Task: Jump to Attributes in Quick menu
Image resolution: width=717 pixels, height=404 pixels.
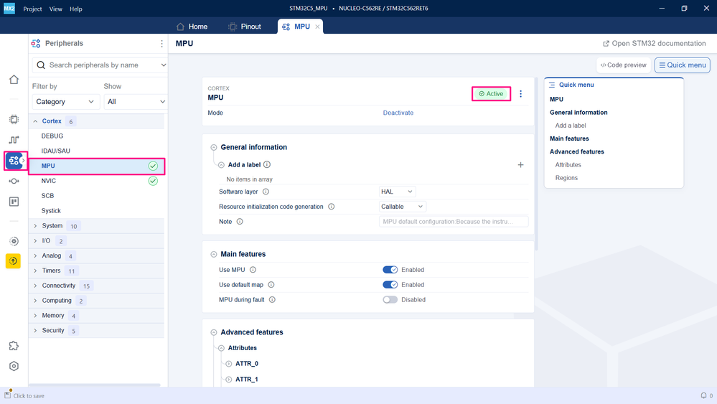Action: tap(568, 164)
